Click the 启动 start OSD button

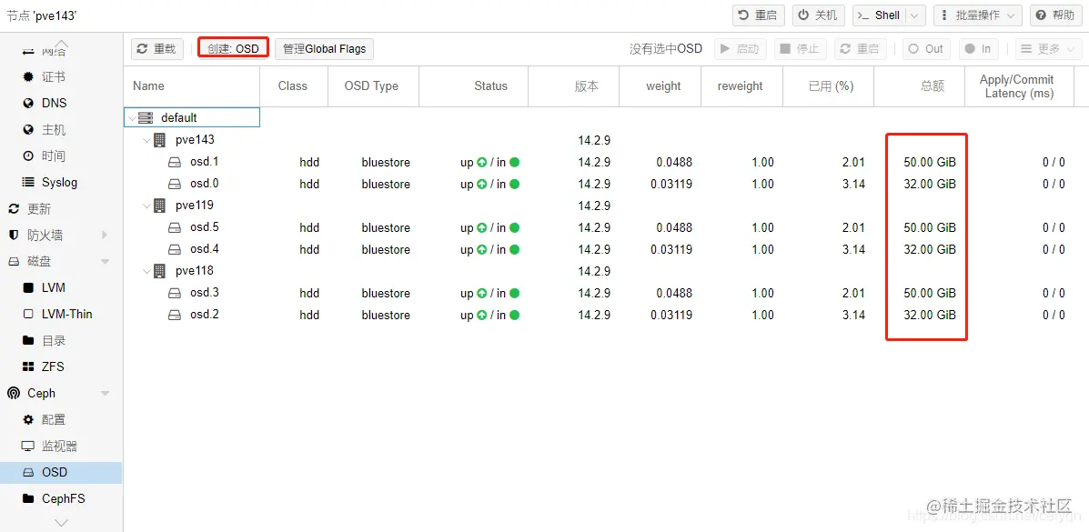click(741, 48)
